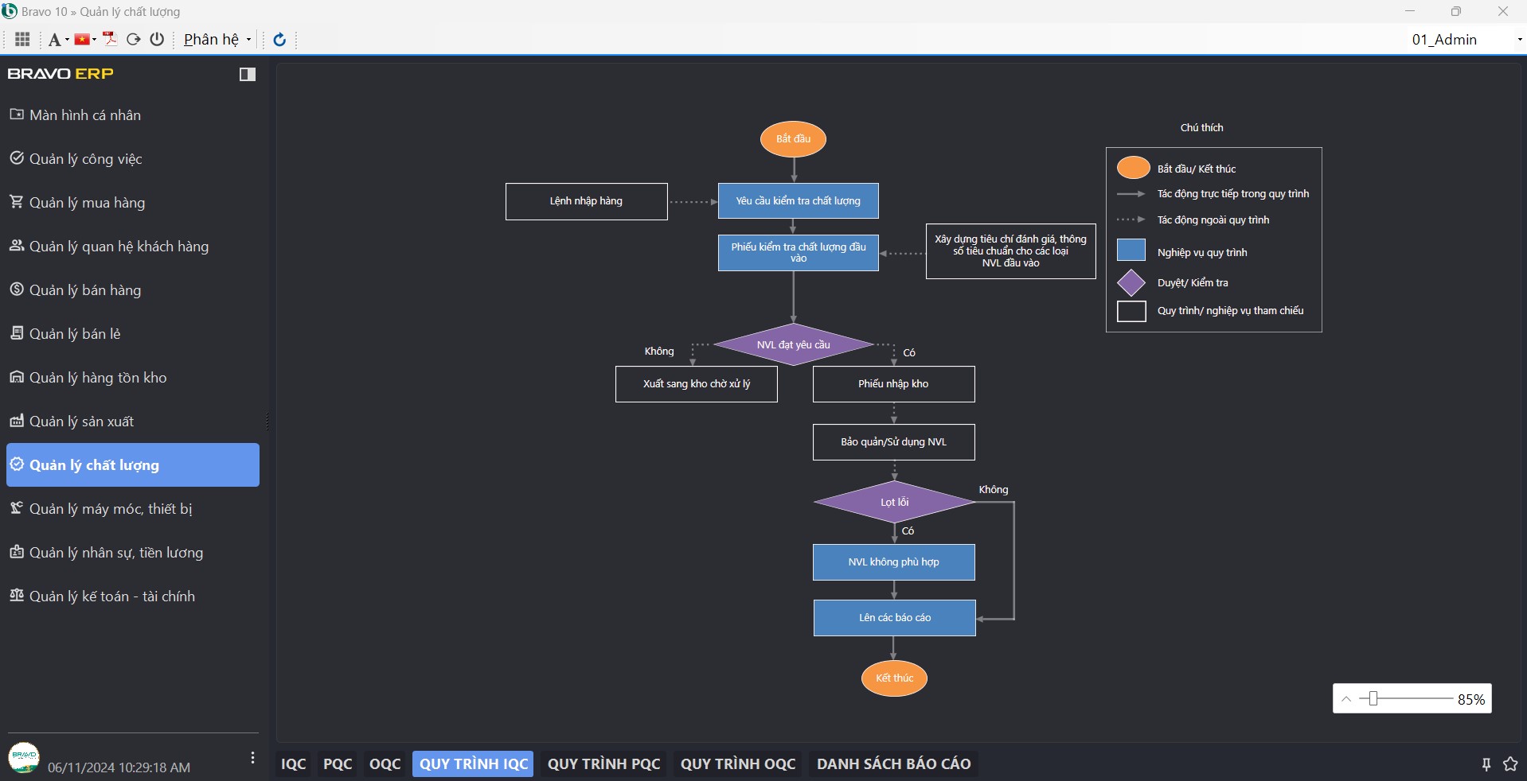Click the logout arrow icon
The image size is (1527, 781).
[x=134, y=39]
